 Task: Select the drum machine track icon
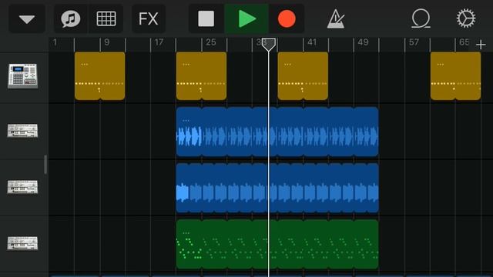pos(22,76)
